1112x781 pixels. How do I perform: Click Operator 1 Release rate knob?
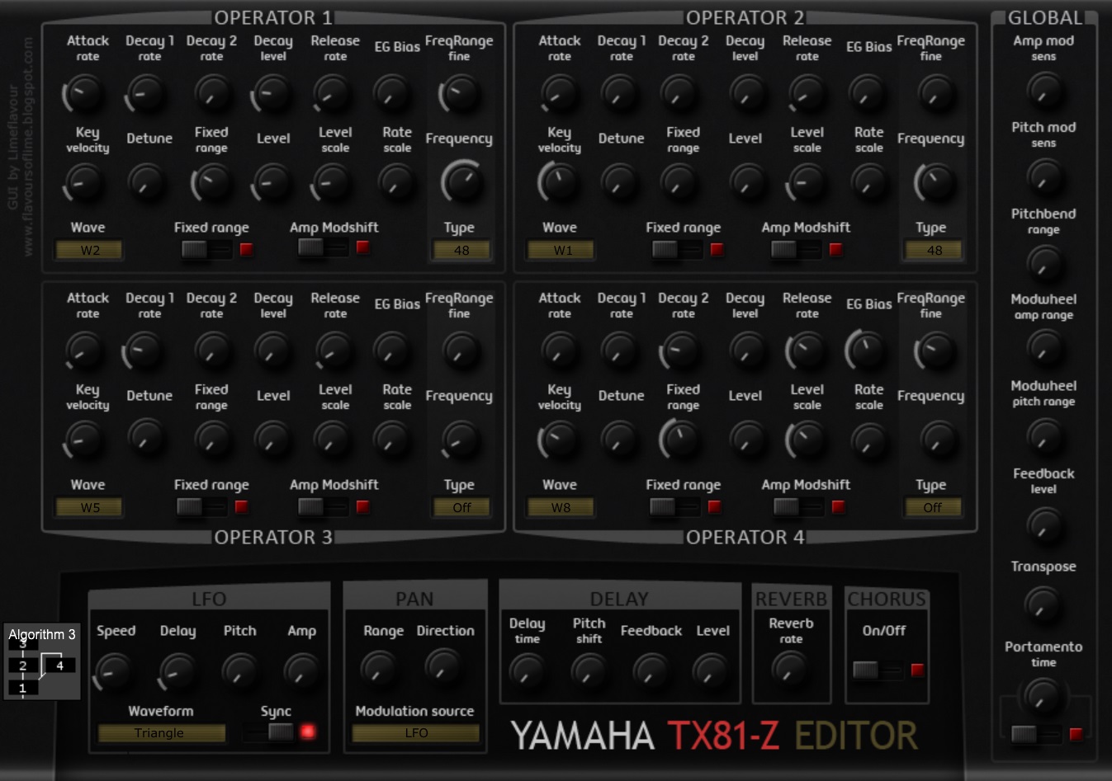coord(333,94)
